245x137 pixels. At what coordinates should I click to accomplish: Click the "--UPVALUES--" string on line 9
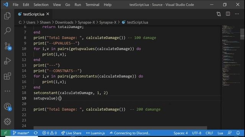pos(62,43)
